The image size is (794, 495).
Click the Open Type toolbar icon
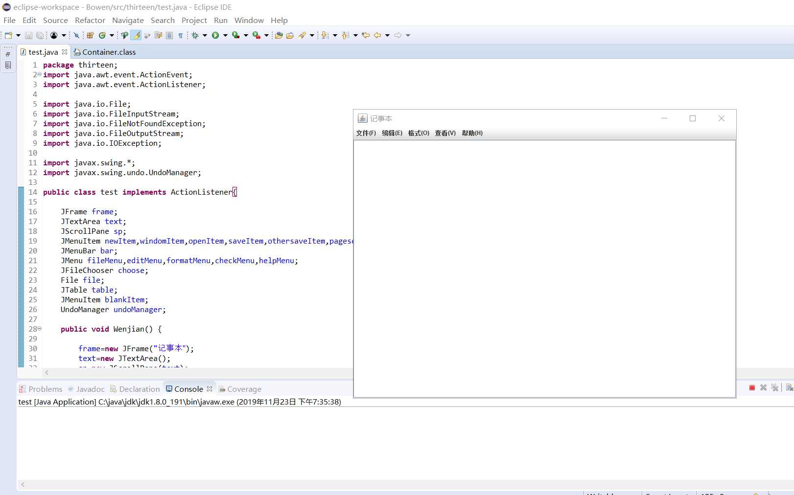[279, 35]
